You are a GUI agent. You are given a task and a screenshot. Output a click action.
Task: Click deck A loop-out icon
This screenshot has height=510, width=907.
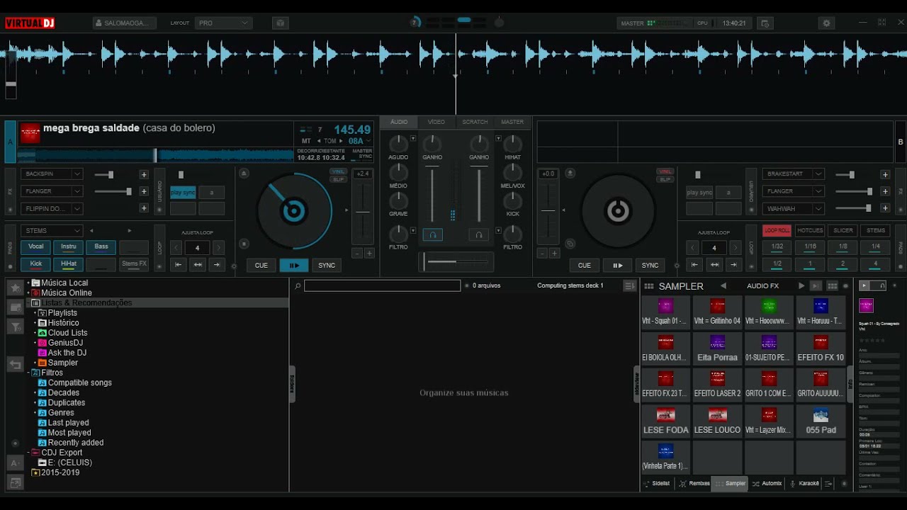(217, 265)
